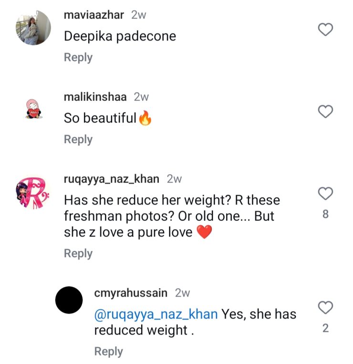View the 8 likes count on ruqayya's comment
This screenshot has height=364, width=353.
(x=325, y=215)
